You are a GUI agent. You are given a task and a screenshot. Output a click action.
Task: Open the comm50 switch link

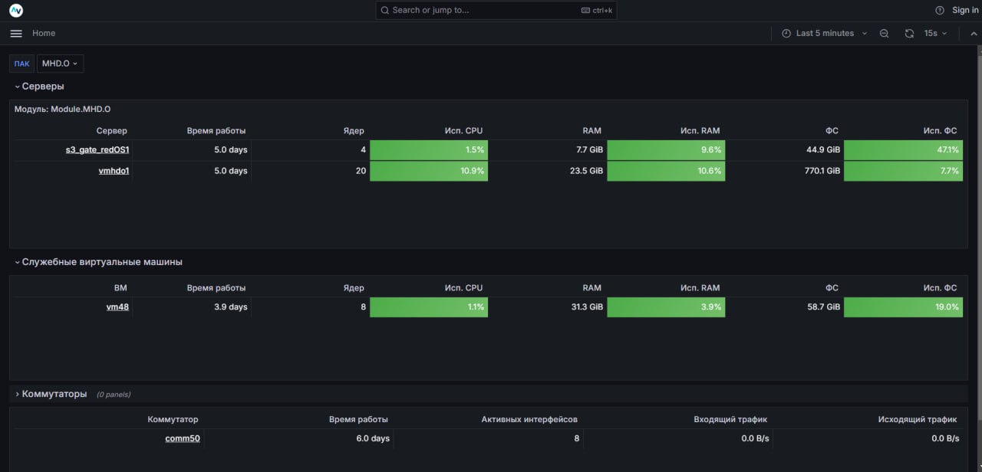[x=183, y=439]
